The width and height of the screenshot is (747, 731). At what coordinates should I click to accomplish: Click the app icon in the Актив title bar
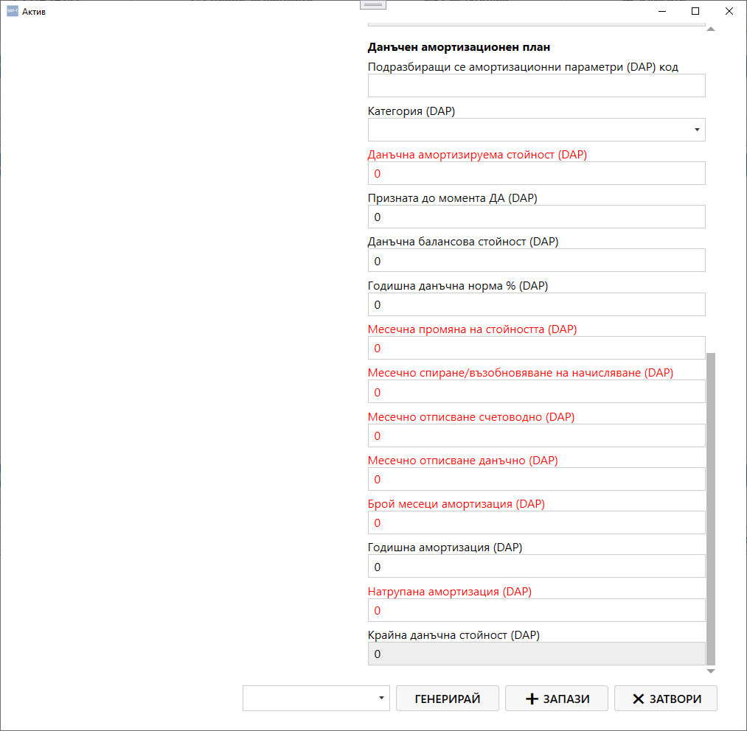13,11
